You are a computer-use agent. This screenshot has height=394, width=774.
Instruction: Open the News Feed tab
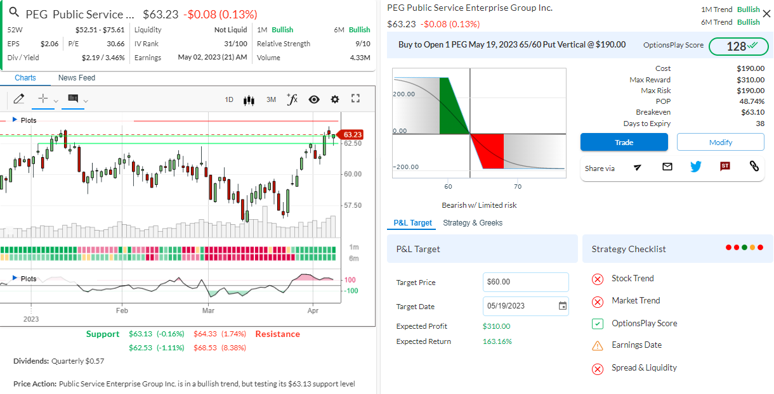[77, 78]
